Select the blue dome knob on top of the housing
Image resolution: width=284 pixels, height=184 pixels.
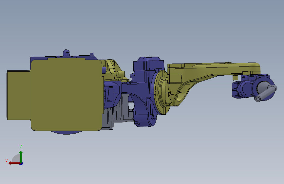click(66, 52)
